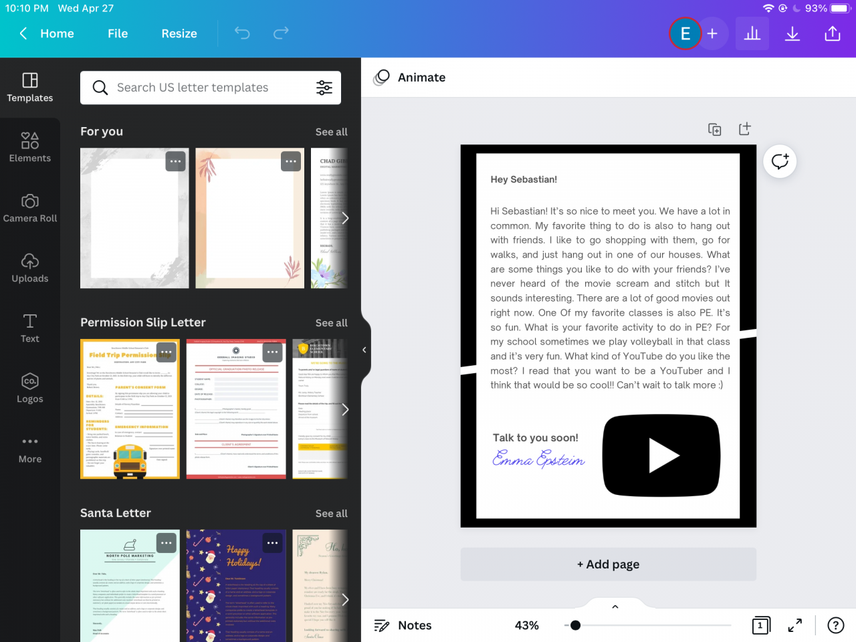Duplicate the current page

pyautogui.click(x=715, y=129)
